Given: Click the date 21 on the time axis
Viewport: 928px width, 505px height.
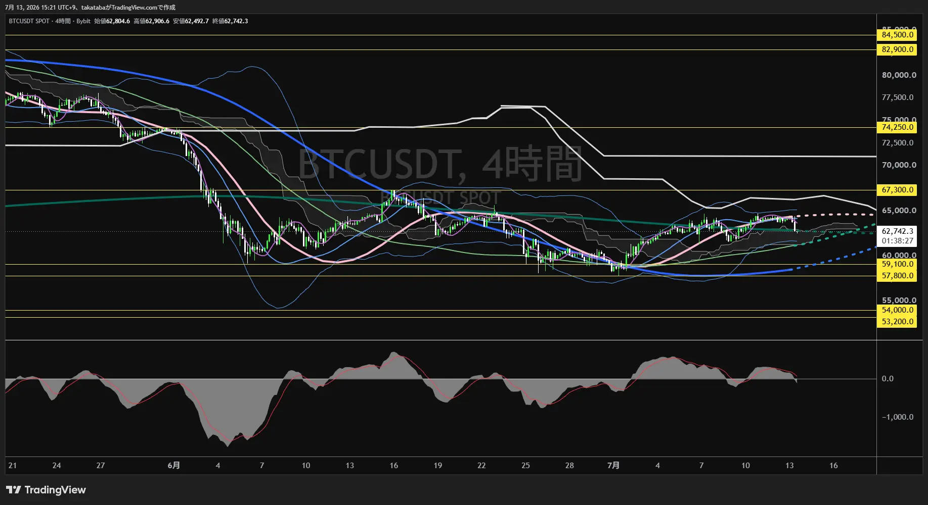Looking at the screenshot, I should tap(13, 466).
